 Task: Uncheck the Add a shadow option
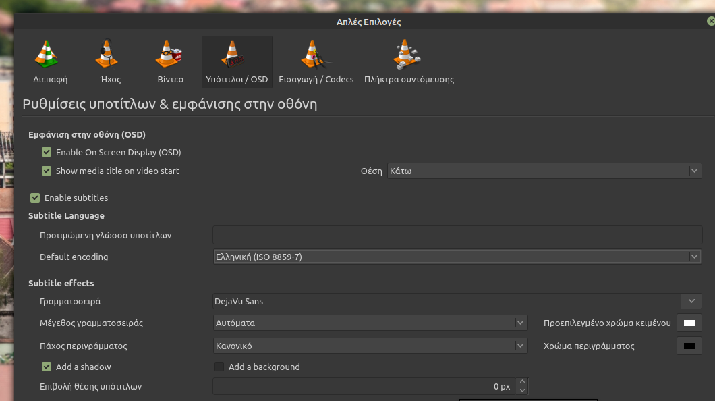pos(47,367)
